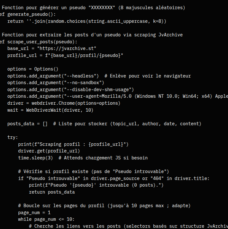Click the "https://jvarchive.st" URL string
The width and height of the screenshot is (228, 229).
(x=67, y=48)
